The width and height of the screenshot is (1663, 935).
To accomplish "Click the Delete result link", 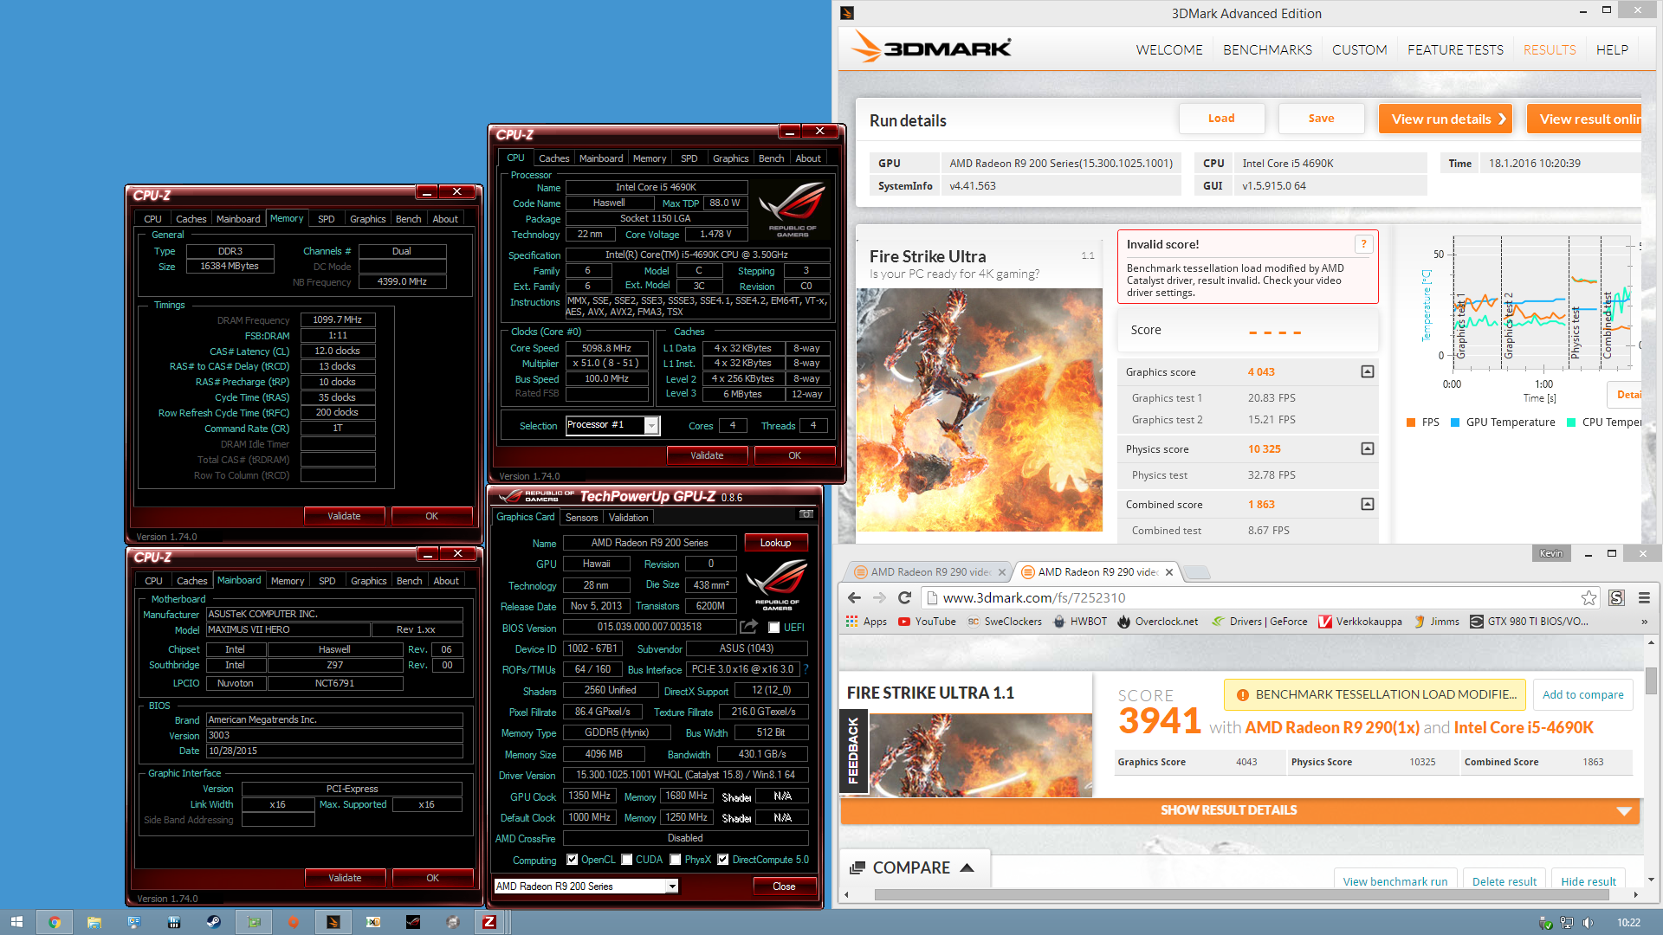I will [1504, 880].
